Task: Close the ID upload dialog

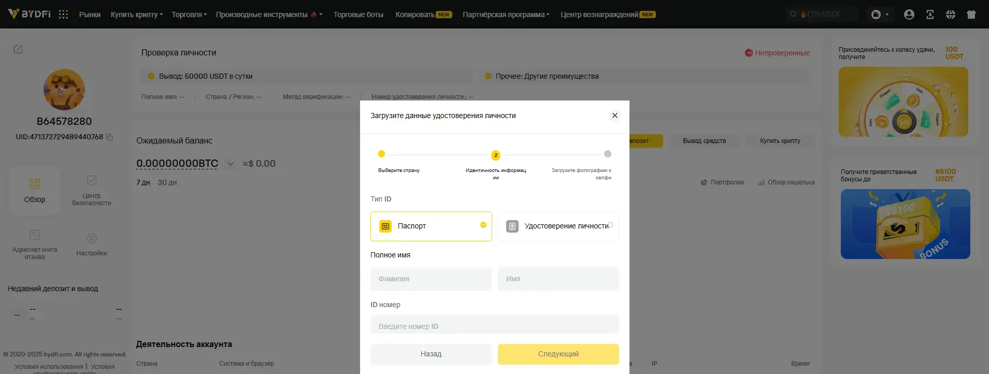Action: coord(615,116)
